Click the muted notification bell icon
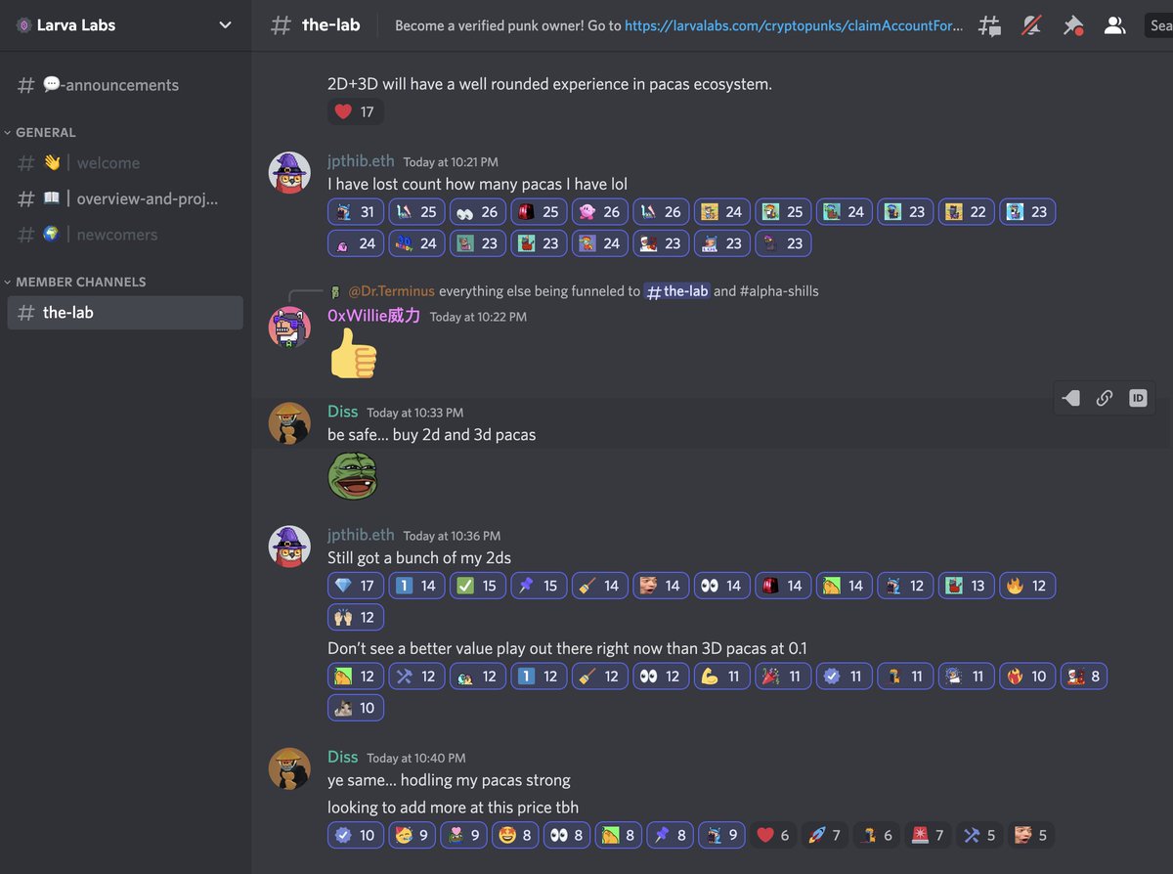 pos(1031,25)
